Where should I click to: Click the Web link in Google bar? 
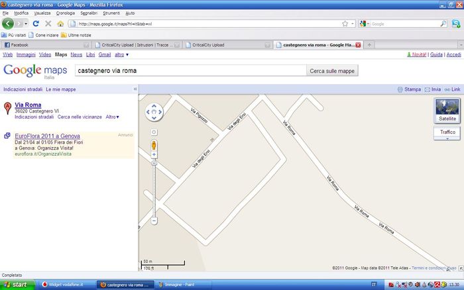8,54
